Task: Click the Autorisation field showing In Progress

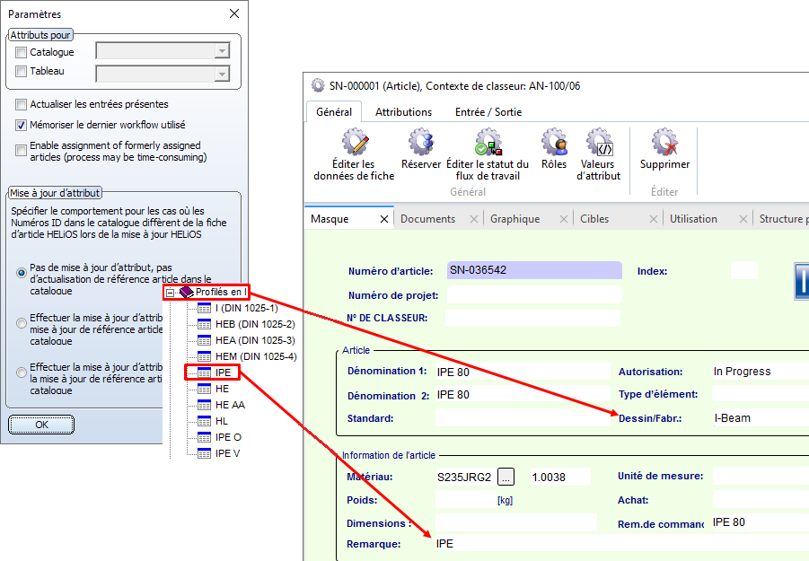Action: [x=761, y=372]
